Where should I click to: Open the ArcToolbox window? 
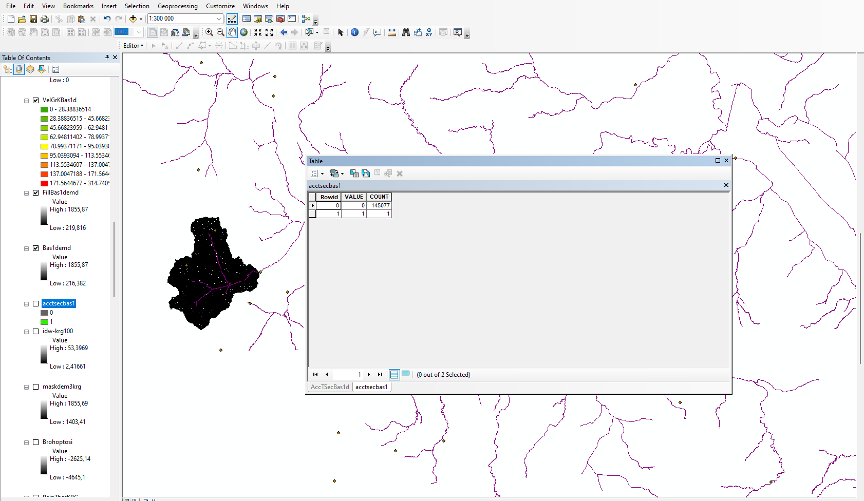pos(280,19)
